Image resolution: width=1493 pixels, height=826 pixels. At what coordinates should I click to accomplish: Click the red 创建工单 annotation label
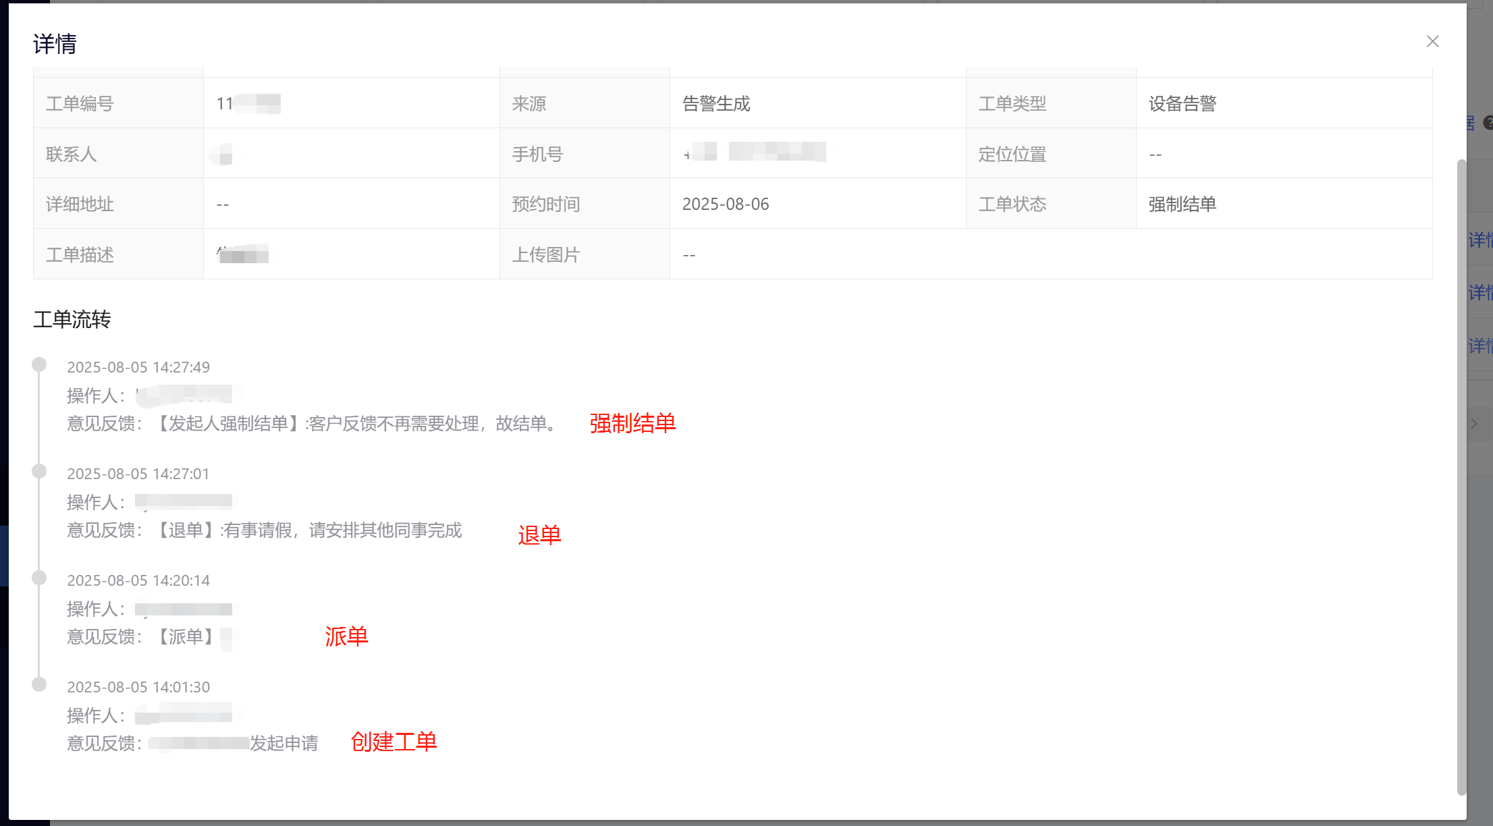click(x=393, y=742)
